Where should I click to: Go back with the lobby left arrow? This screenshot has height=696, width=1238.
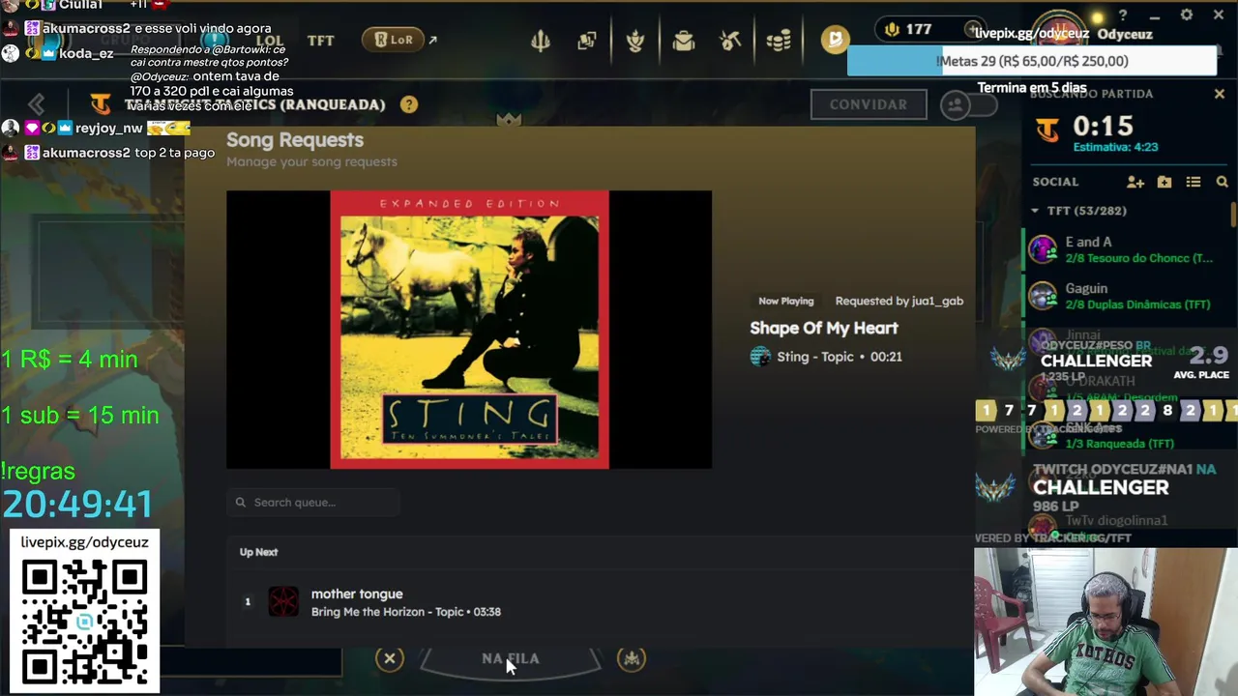(x=37, y=103)
